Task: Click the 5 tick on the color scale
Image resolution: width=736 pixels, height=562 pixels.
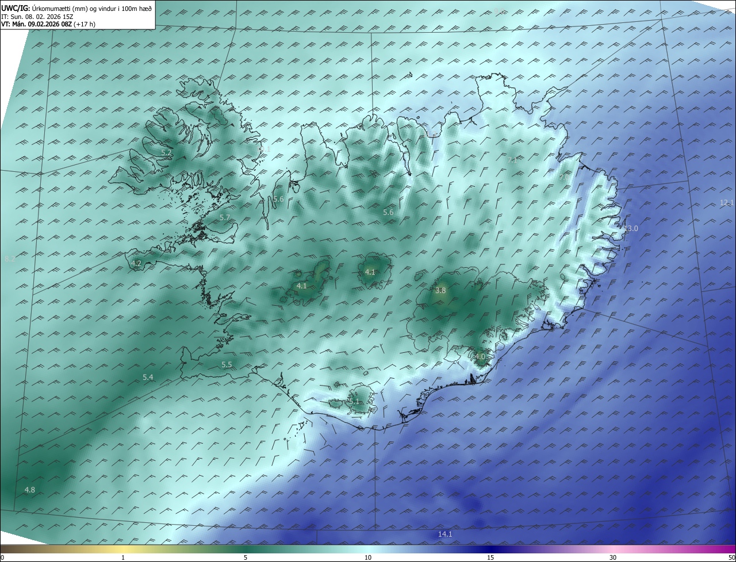Action: coord(246,558)
